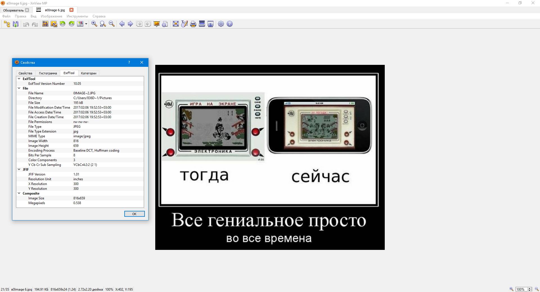Open the Правка menu
The height and width of the screenshot is (292, 540).
(x=21, y=16)
